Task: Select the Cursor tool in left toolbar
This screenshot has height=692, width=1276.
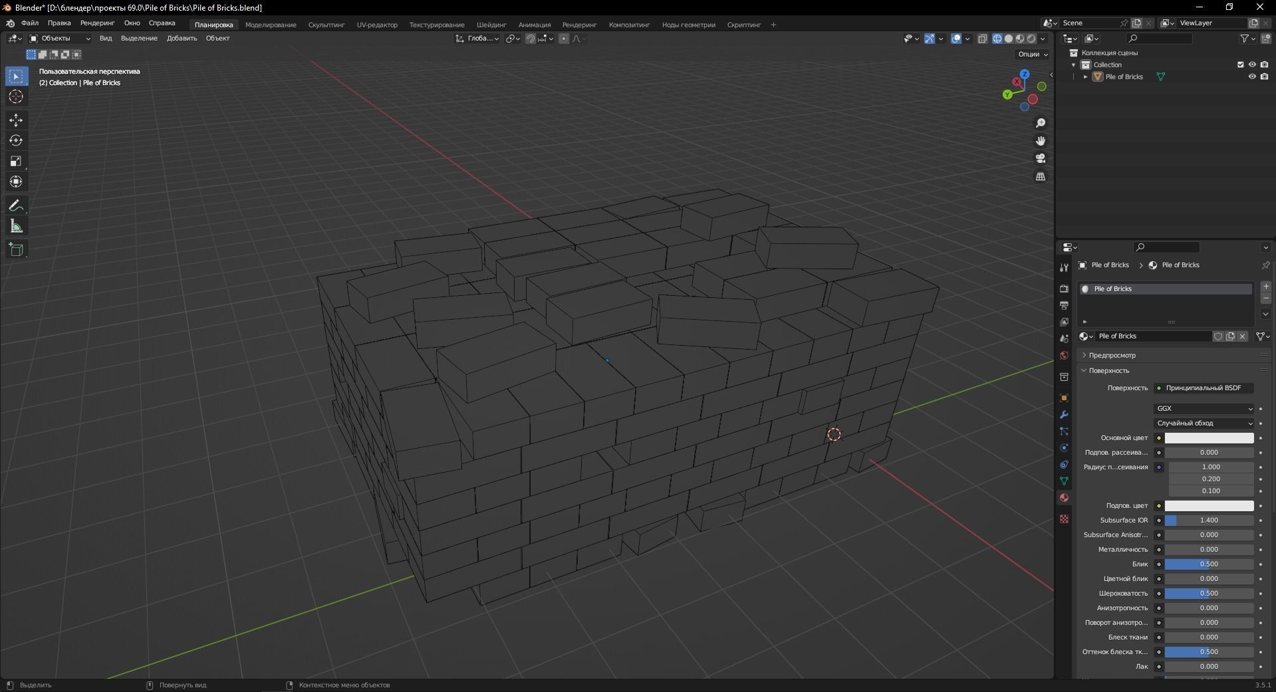Action: (x=16, y=97)
